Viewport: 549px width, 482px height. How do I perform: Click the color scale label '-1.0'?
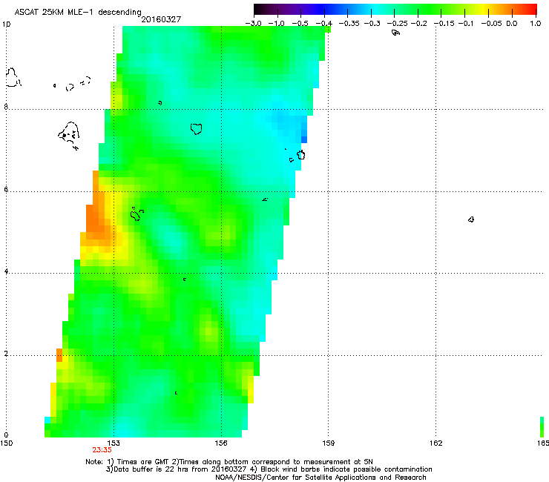(x=277, y=24)
